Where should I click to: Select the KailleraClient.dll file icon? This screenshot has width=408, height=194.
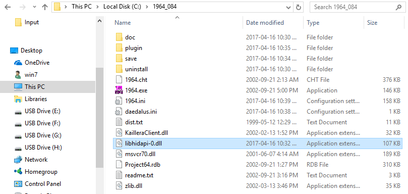pyautogui.click(x=119, y=133)
